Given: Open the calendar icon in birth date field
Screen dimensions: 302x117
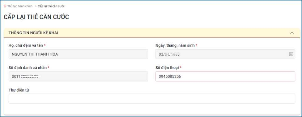Looking at the screenshot, I should coord(291,54).
